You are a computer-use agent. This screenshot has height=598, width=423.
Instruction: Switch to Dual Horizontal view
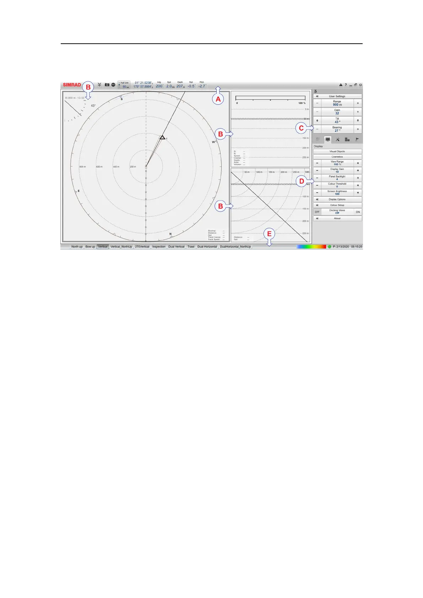[x=207, y=246]
